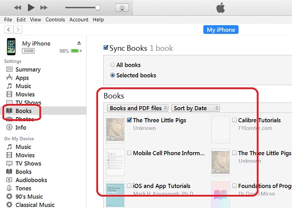Check the Foundations of Prog checkbox
Viewport: 292px width, 208px height.
tap(234, 186)
